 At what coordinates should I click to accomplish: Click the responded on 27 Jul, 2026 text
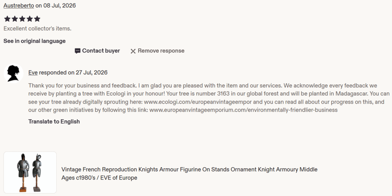click(x=73, y=73)
